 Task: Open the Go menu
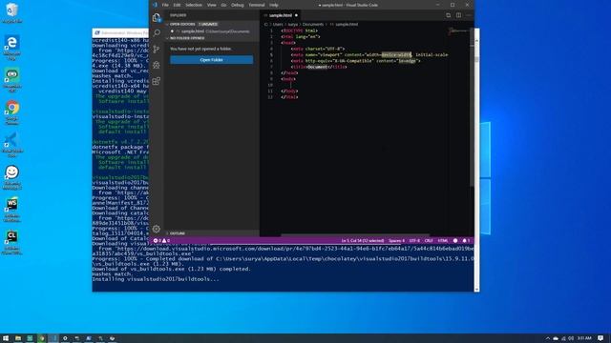click(223, 5)
